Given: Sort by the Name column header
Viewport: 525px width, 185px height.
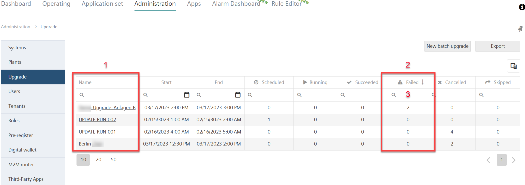Looking at the screenshot, I should point(107,82).
